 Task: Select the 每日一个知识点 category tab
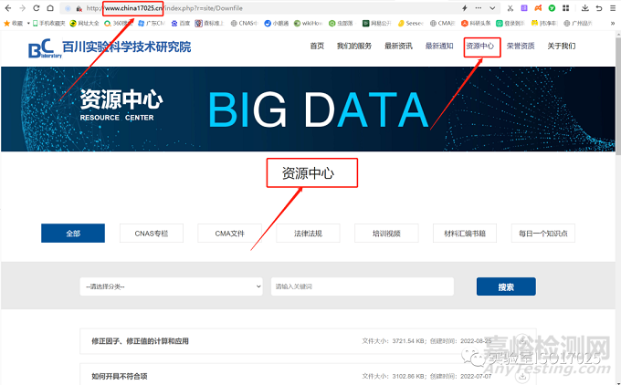pos(543,233)
